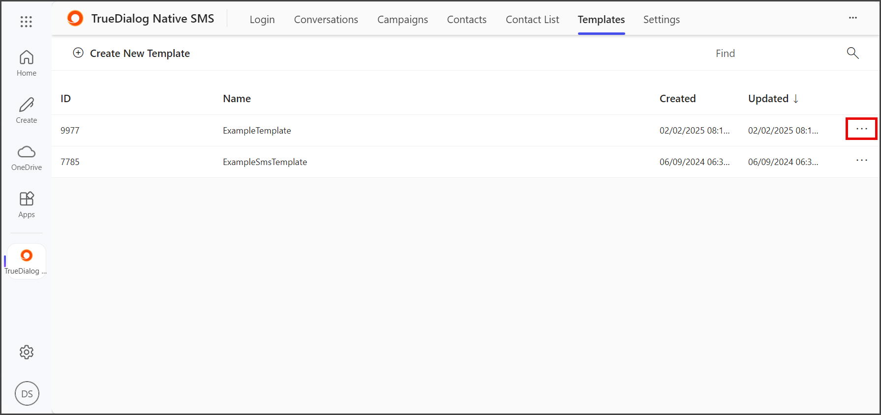Switch to the Contact List tab
The height and width of the screenshot is (415, 881).
tap(532, 20)
